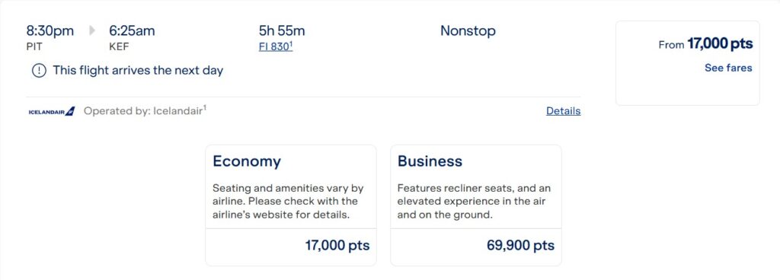780x280 pixels.
Task: Click the Operated by: Icelandair text
Action: pos(145,111)
